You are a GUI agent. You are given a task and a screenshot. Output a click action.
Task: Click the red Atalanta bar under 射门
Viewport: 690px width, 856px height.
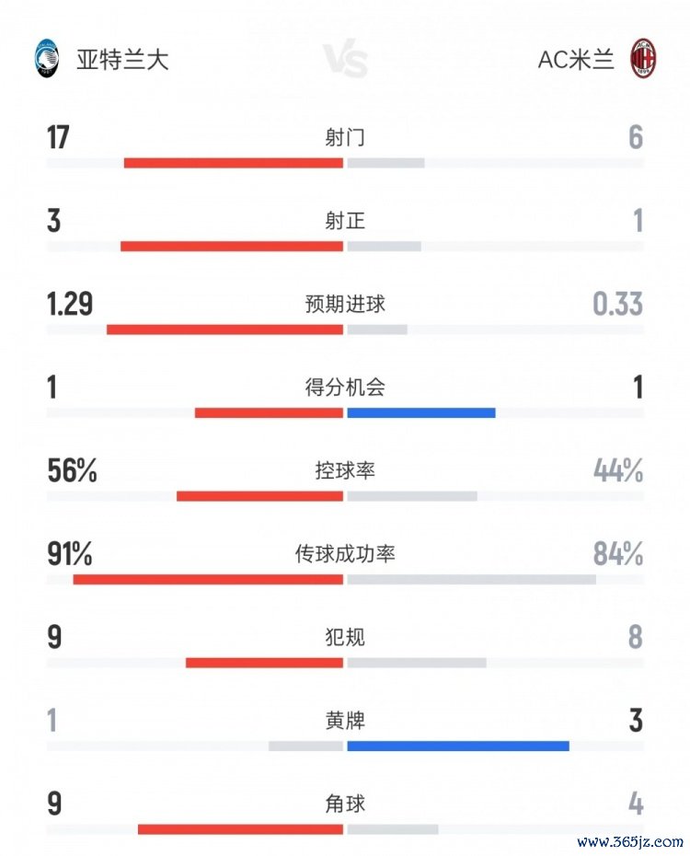[x=234, y=163]
